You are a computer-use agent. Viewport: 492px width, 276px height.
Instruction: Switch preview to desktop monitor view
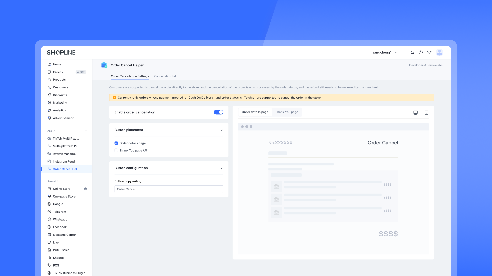point(415,113)
